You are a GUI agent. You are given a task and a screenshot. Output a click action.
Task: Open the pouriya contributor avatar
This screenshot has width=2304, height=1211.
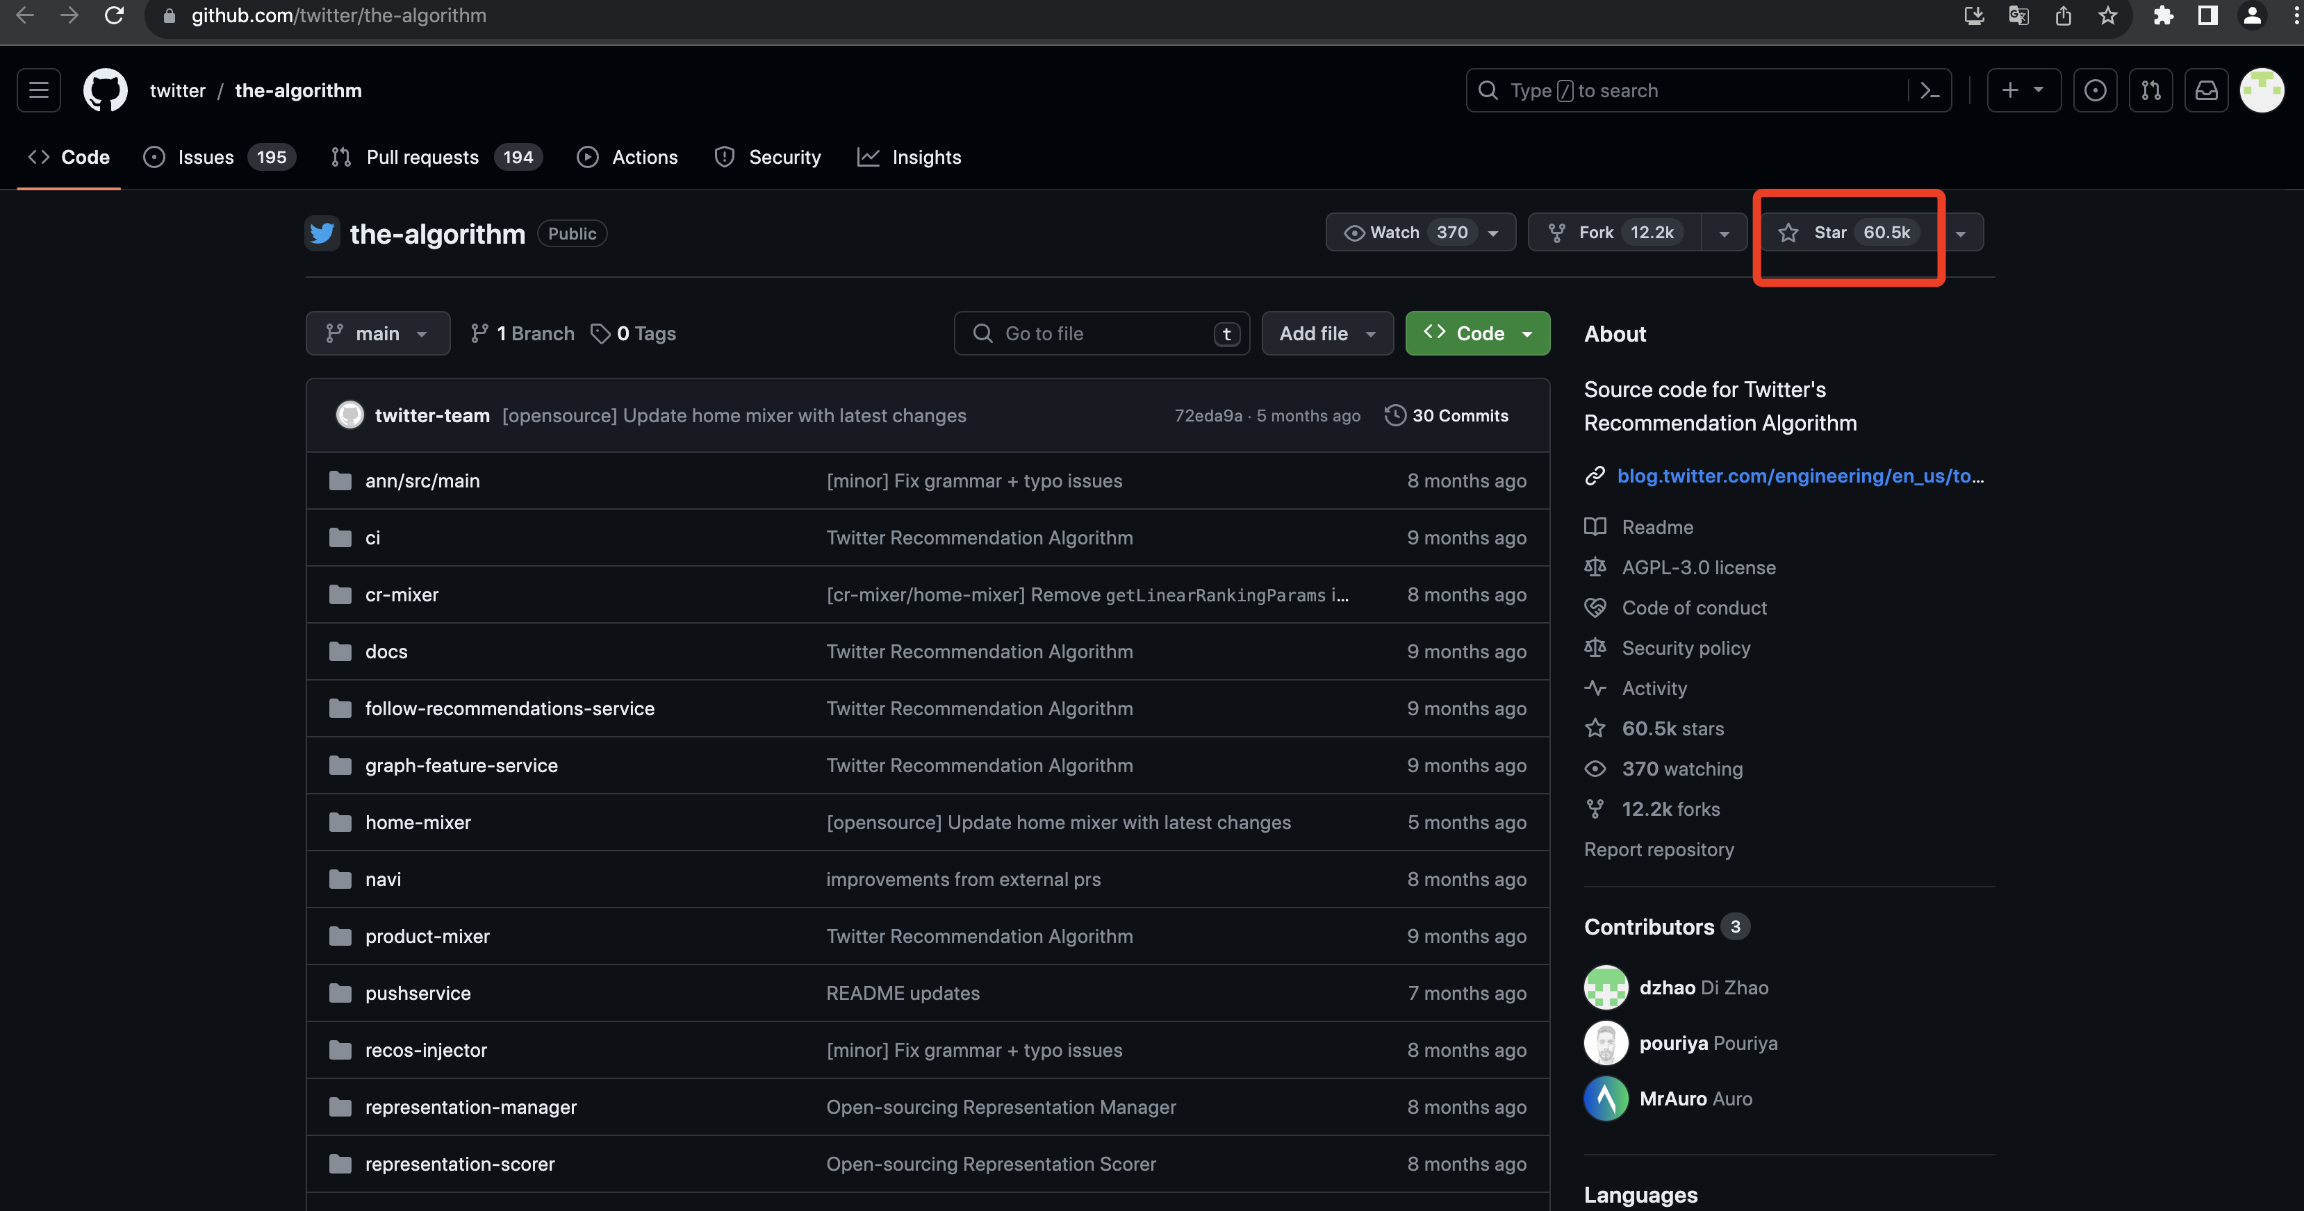[x=1606, y=1043]
